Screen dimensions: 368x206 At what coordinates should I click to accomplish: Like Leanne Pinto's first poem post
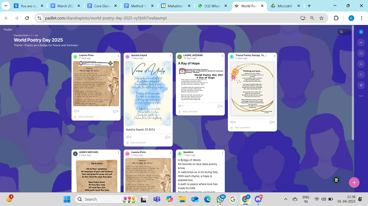pos(75,111)
